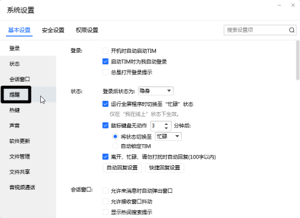Screen dimensions: 300x218
Task: Select 热键 in the sidebar
Action: [28, 110]
